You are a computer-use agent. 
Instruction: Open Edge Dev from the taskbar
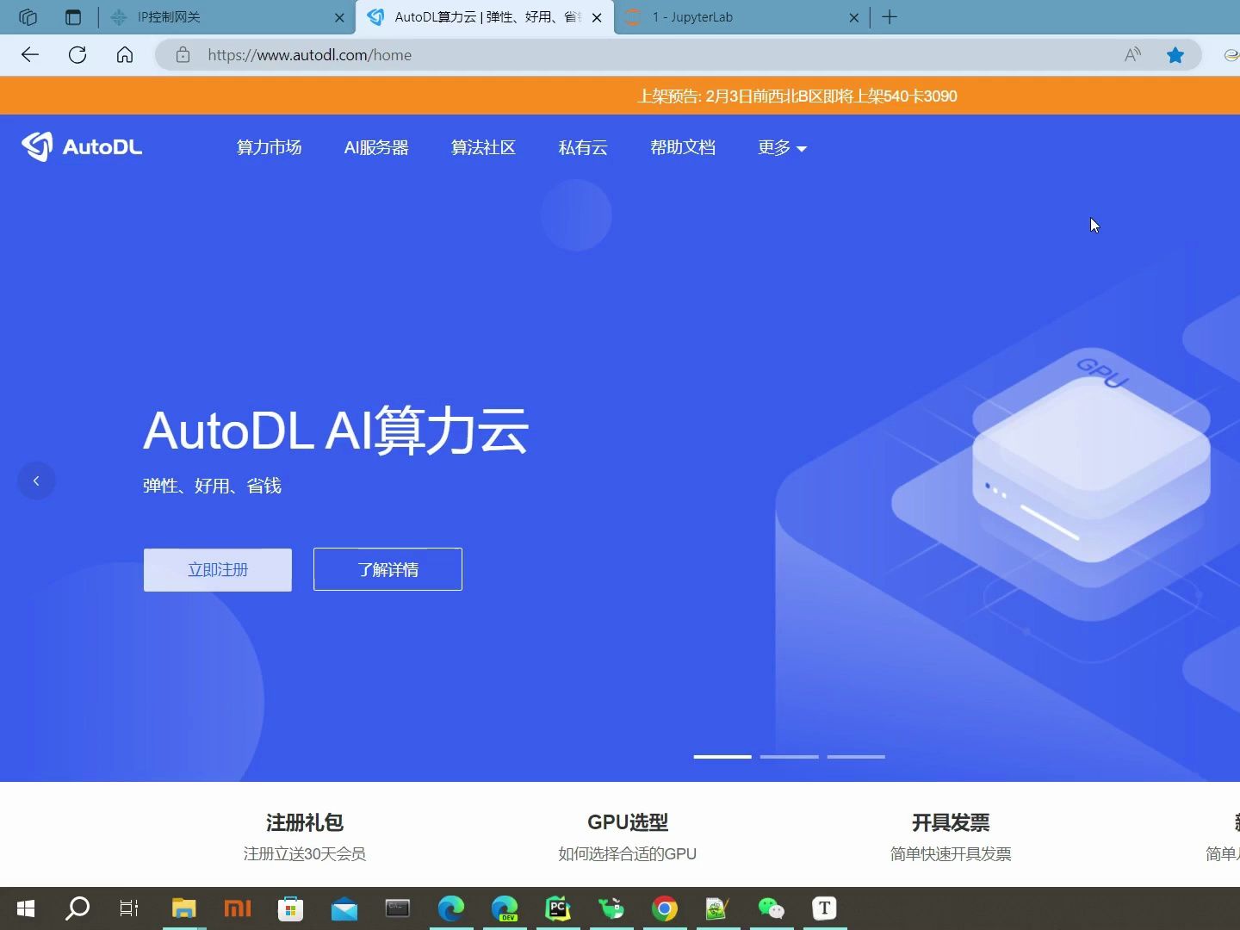pos(504,908)
